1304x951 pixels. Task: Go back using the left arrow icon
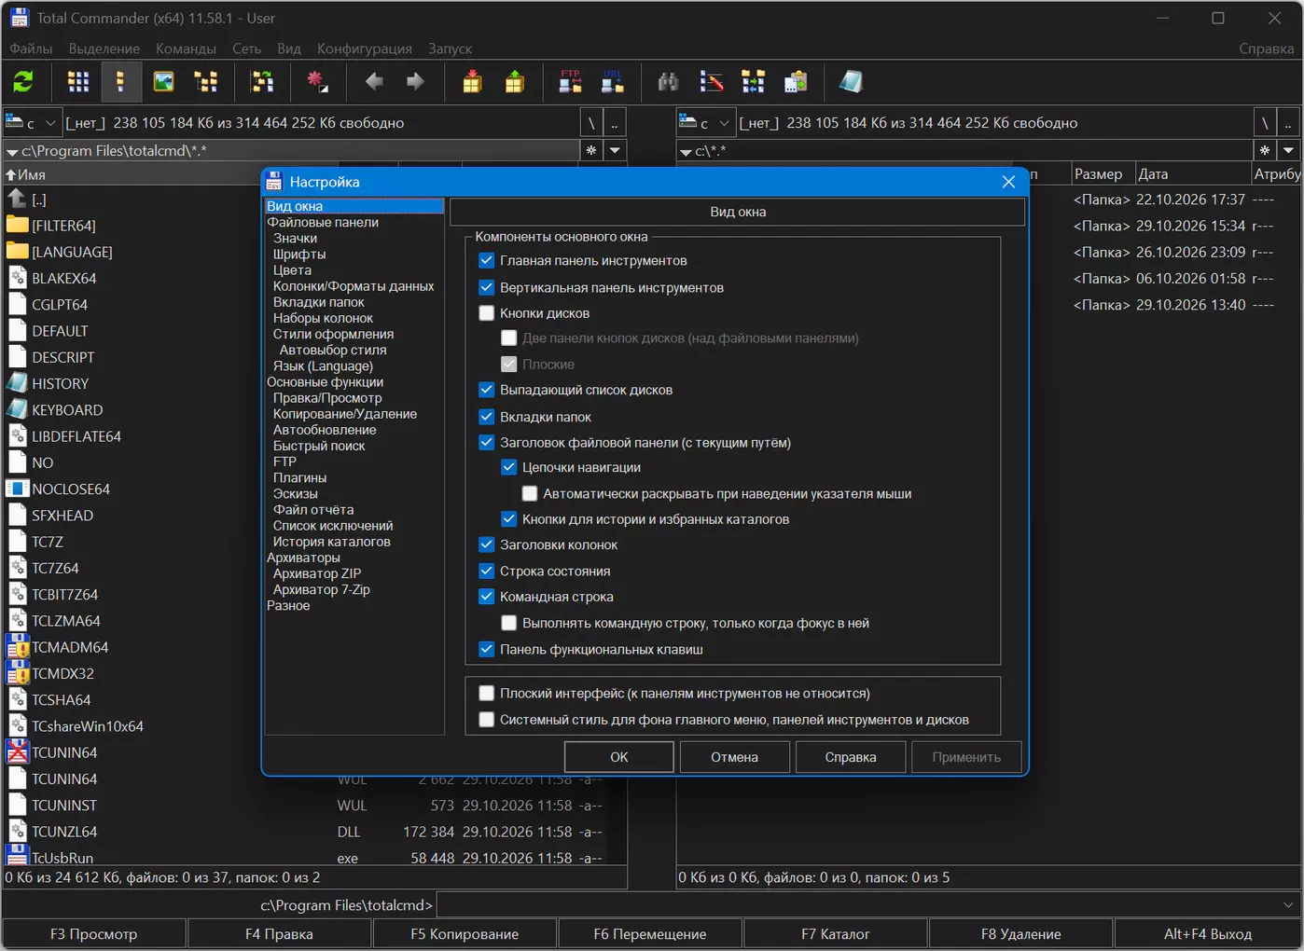tap(375, 82)
